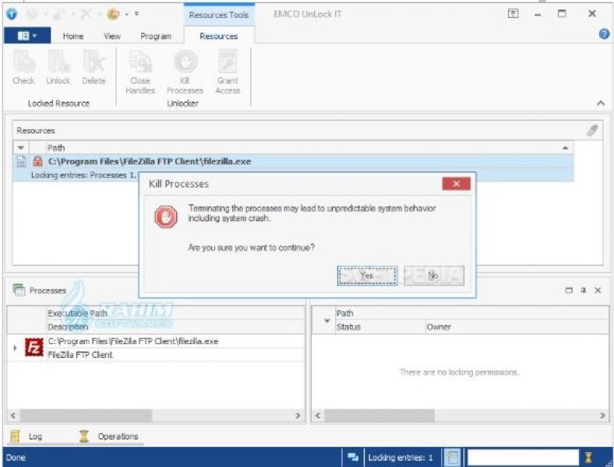
Task: Open the help question mark icon
Action: 604,34
